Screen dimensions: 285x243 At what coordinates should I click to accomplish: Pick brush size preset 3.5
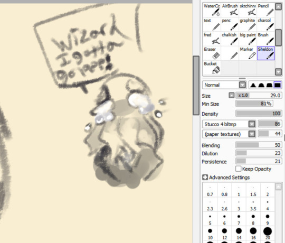coord(253,205)
